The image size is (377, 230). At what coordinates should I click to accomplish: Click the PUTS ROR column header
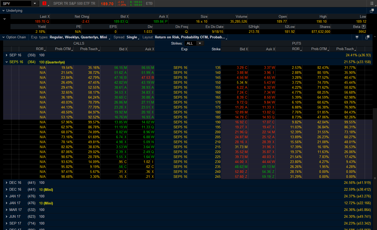(x=296, y=49)
